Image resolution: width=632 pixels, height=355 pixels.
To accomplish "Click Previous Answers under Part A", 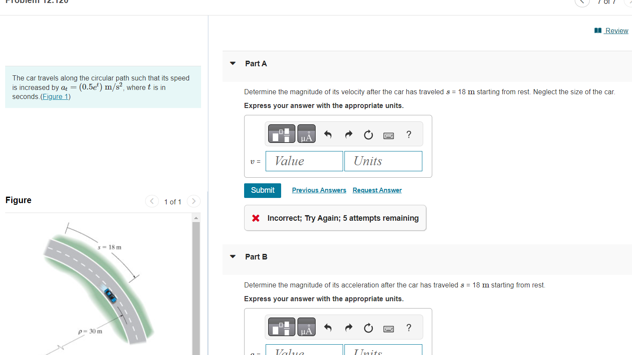I will pyautogui.click(x=319, y=190).
